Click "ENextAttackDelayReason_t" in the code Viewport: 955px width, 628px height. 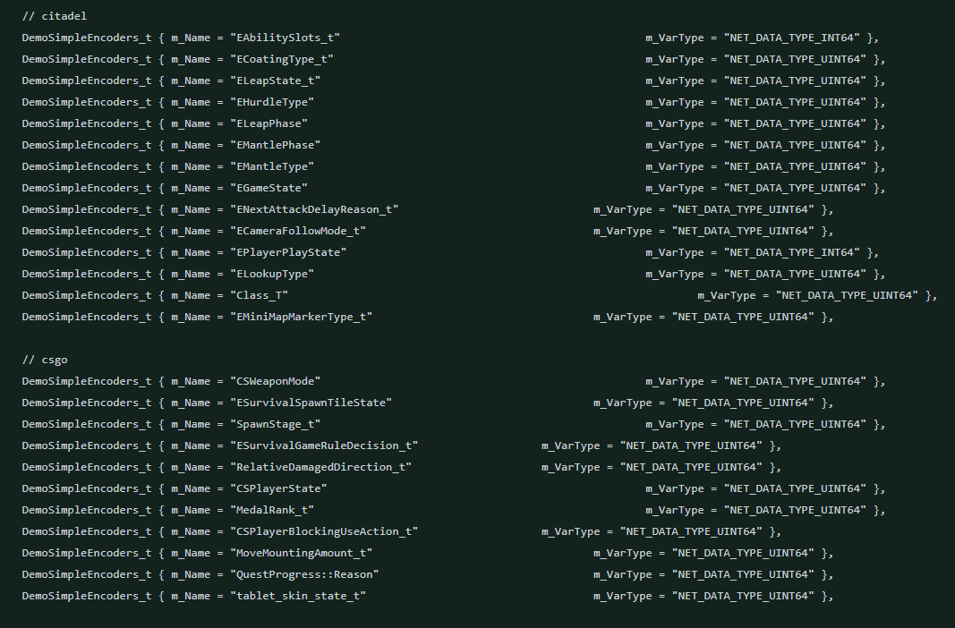(313, 209)
